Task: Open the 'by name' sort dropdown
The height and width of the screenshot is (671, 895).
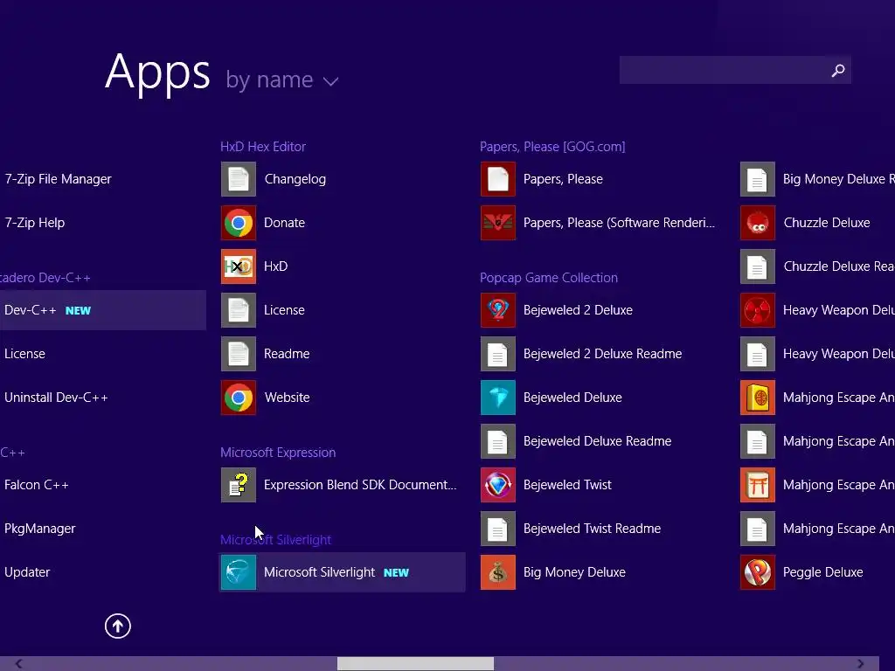Action: click(282, 80)
